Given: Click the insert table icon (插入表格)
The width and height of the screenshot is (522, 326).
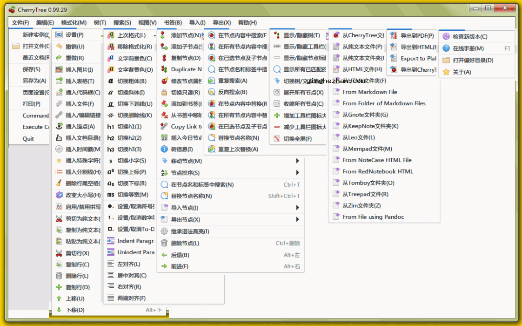Looking at the screenshot, I should (59, 81).
